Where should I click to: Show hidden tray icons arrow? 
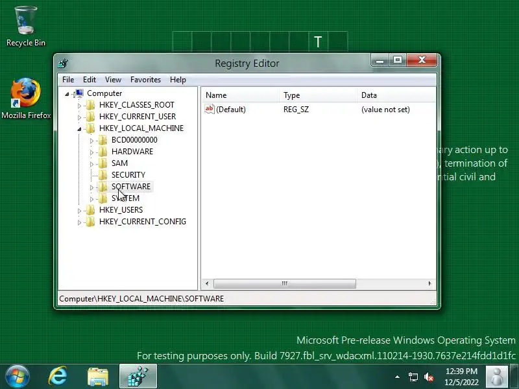[x=397, y=377]
